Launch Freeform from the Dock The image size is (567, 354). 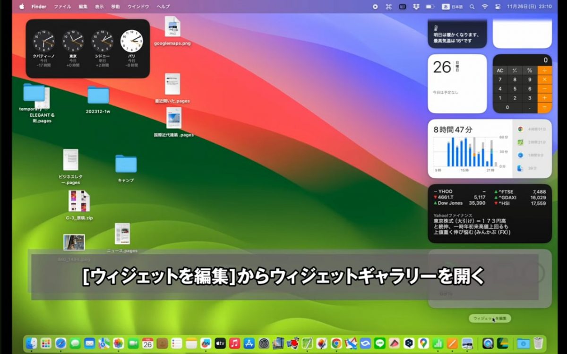pyautogui.click(x=206, y=343)
